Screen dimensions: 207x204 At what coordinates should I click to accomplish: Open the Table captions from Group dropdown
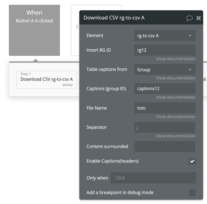[x=165, y=69]
